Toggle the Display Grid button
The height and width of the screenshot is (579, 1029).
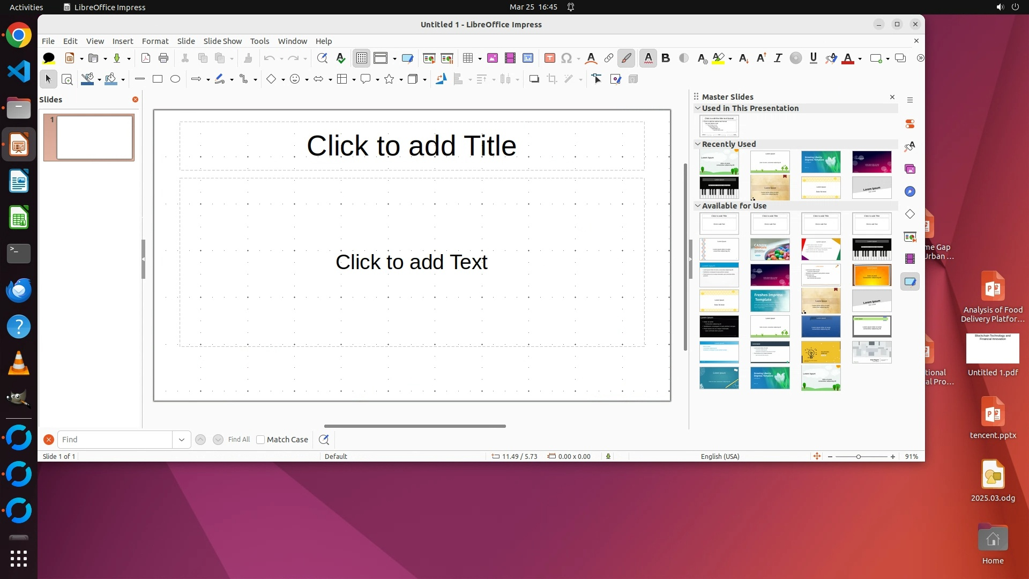(x=362, y=58)
